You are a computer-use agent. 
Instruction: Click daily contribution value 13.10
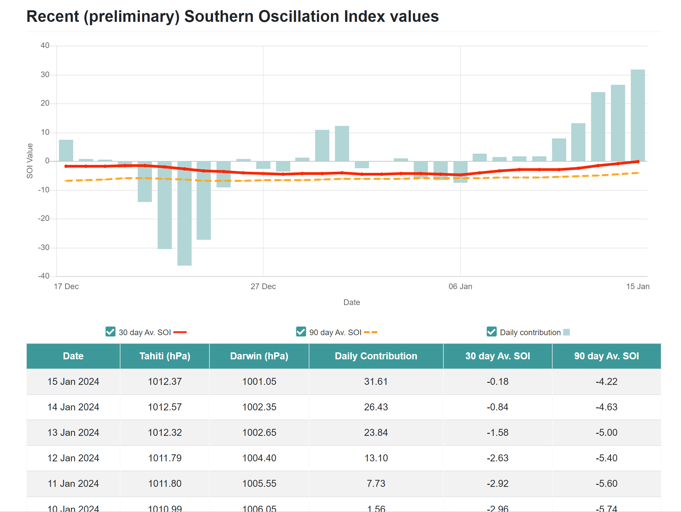point(376,458)
